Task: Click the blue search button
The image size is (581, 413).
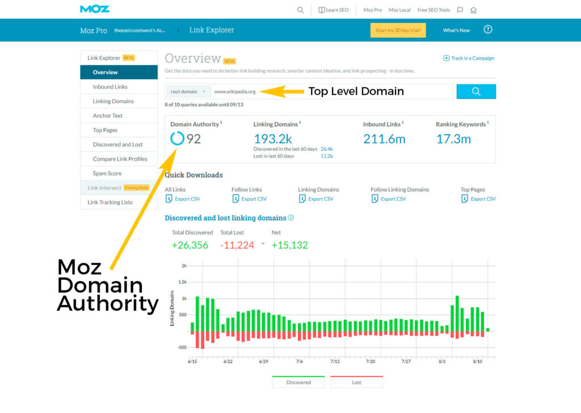Action: (476, 91)
